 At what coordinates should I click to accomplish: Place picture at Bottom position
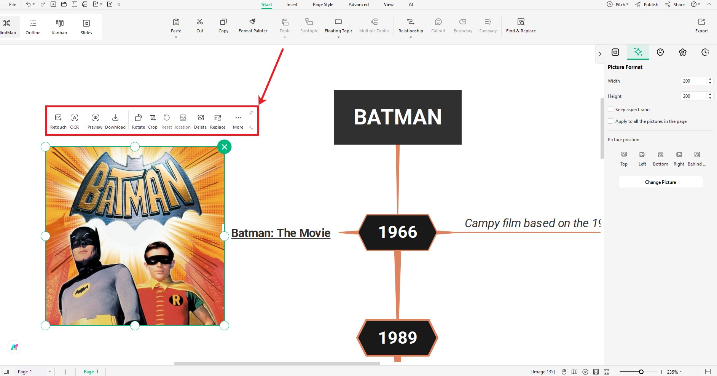pyautogui.click(x=661, y=159)
